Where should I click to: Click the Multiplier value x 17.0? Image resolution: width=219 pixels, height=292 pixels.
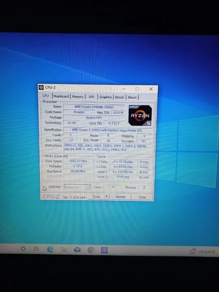pos(78,166)
